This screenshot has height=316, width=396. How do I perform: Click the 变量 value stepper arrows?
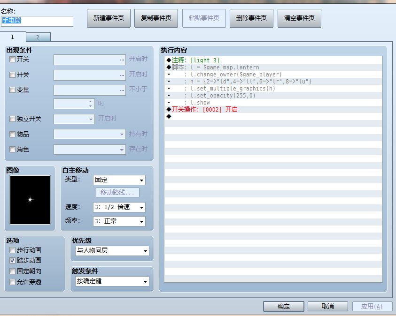[x=90, y=104]
